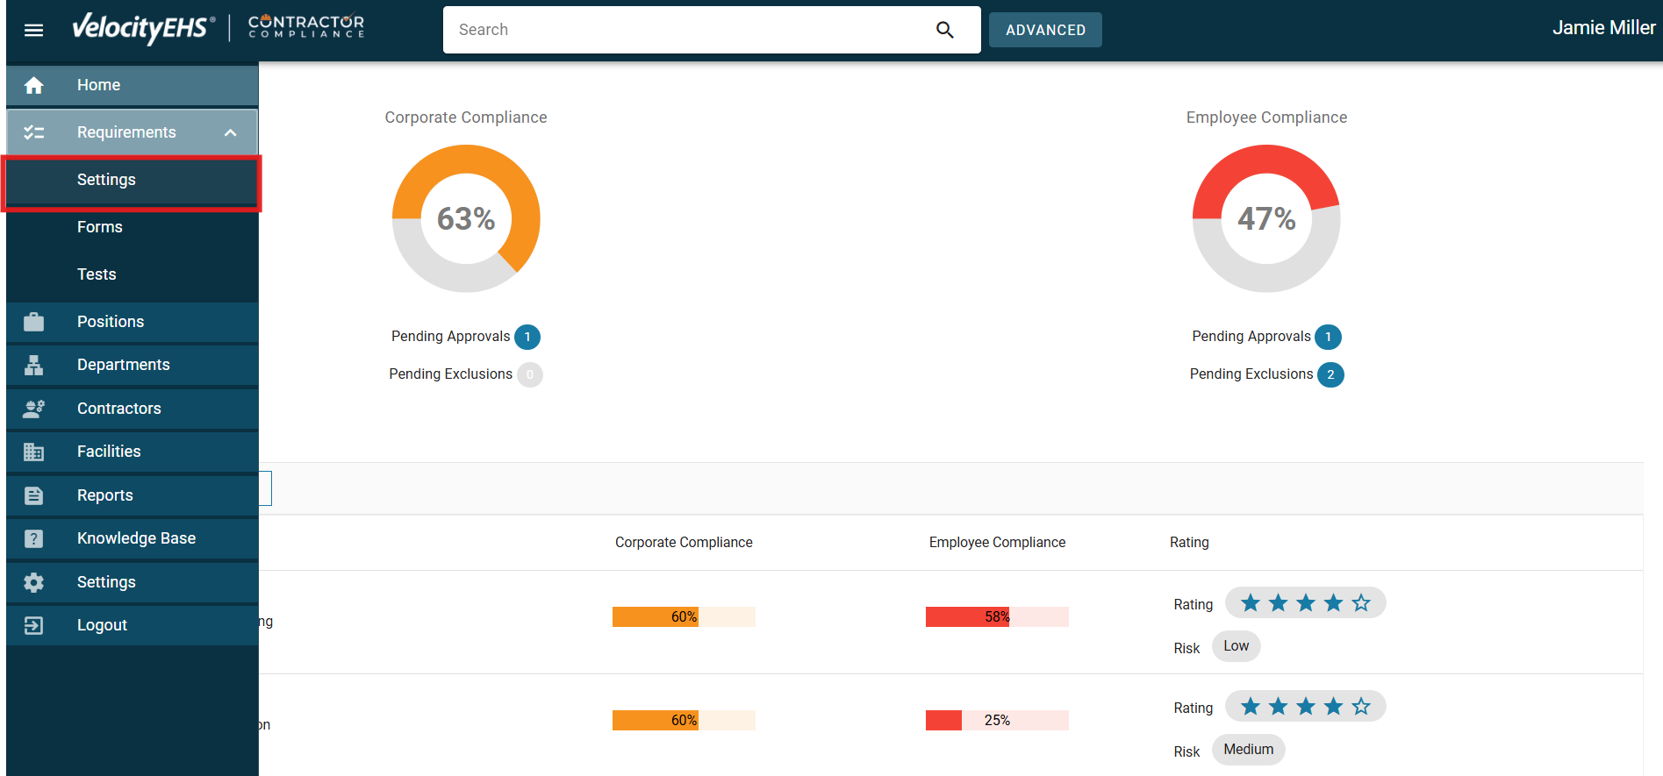Click the Departments hierarchy icon
Screen dimensions: 1663x776
click(33, 365)
